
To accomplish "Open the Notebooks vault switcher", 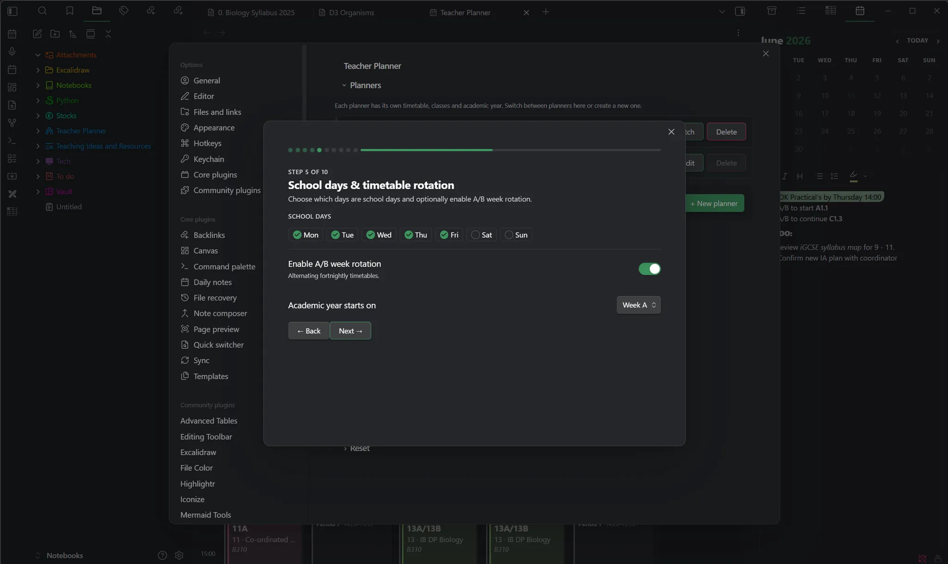I will click(x=60, y=556).
